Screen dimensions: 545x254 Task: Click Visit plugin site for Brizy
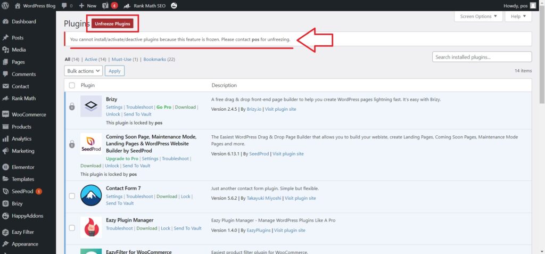280,109
